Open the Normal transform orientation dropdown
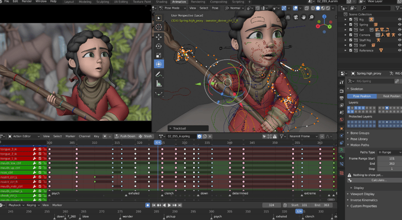Image resolution: width=402 pixels, height=220 pixels. click(x=235, y=8)
